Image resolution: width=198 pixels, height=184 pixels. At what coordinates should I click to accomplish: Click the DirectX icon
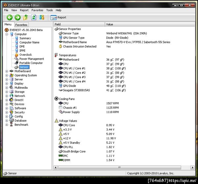[12, 100]
